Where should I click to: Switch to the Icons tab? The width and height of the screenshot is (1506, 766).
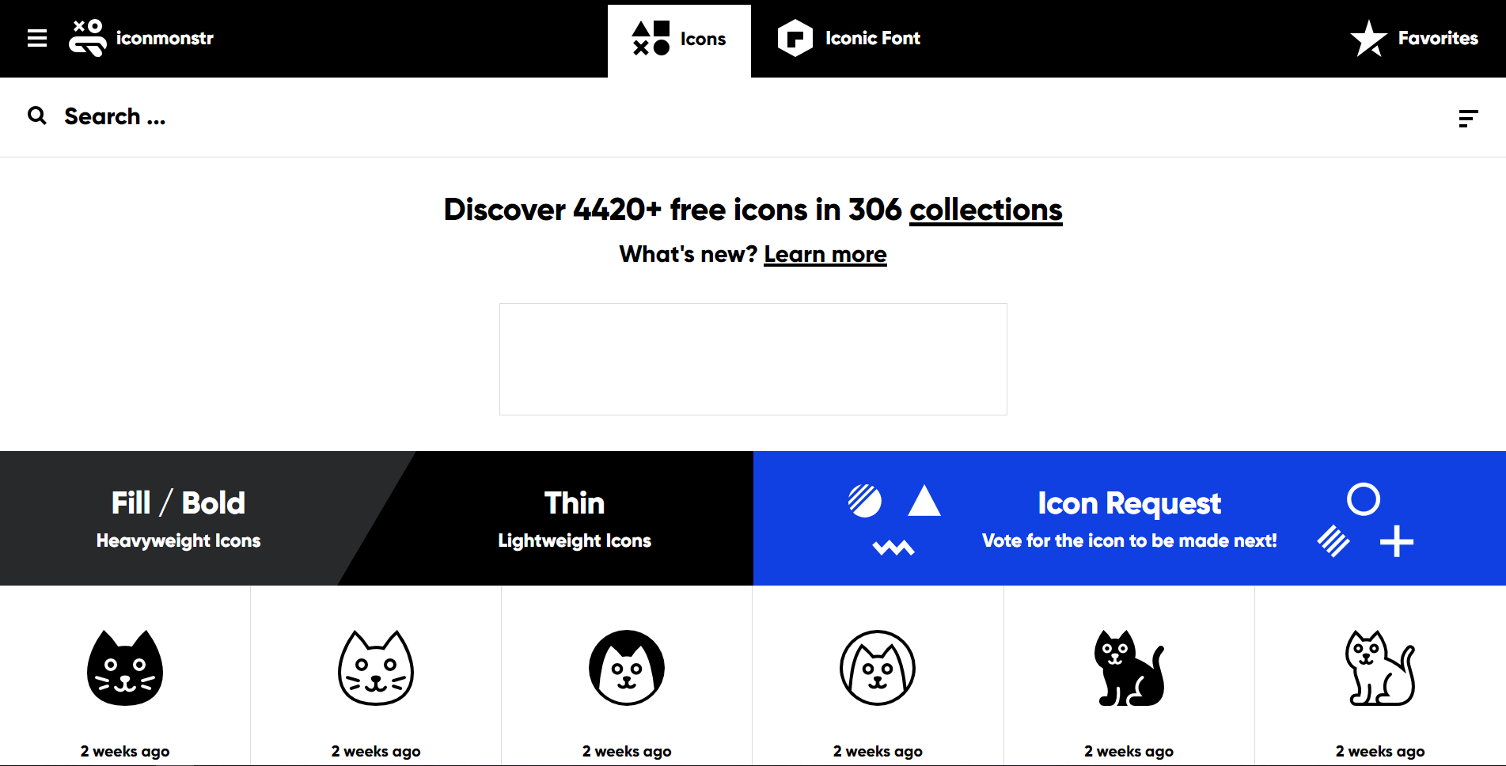(x=679, y=40)
